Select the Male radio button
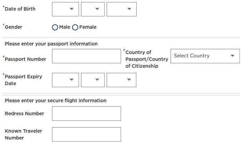 (x=55, y=27)
